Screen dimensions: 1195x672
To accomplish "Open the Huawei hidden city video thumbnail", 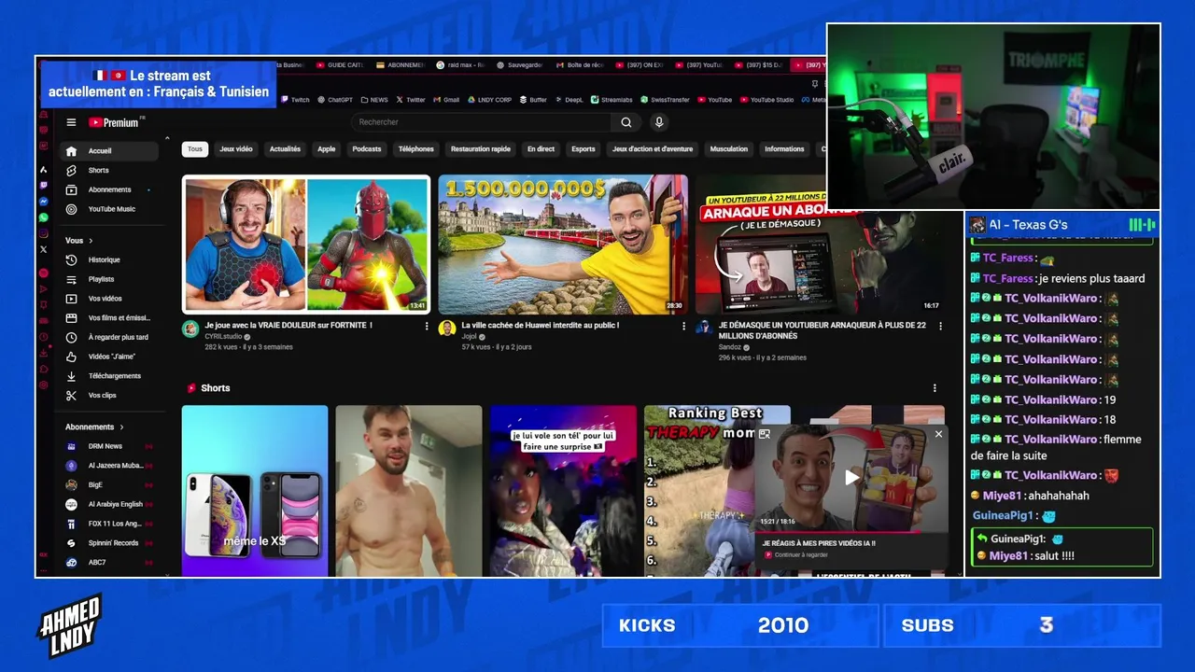I will pos(563,245).
